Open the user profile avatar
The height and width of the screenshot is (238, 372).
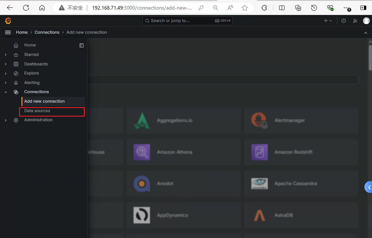coord(366,21)
